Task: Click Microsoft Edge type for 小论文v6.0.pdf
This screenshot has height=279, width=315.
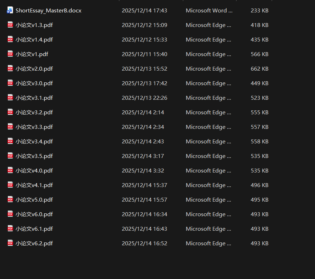Action: click(208, 214)
